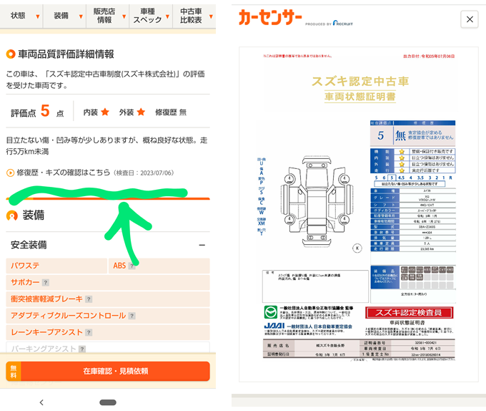486x411 pixels.
Task: Collapse the 安全装備 section with minus
Action: tap(202, 245)
